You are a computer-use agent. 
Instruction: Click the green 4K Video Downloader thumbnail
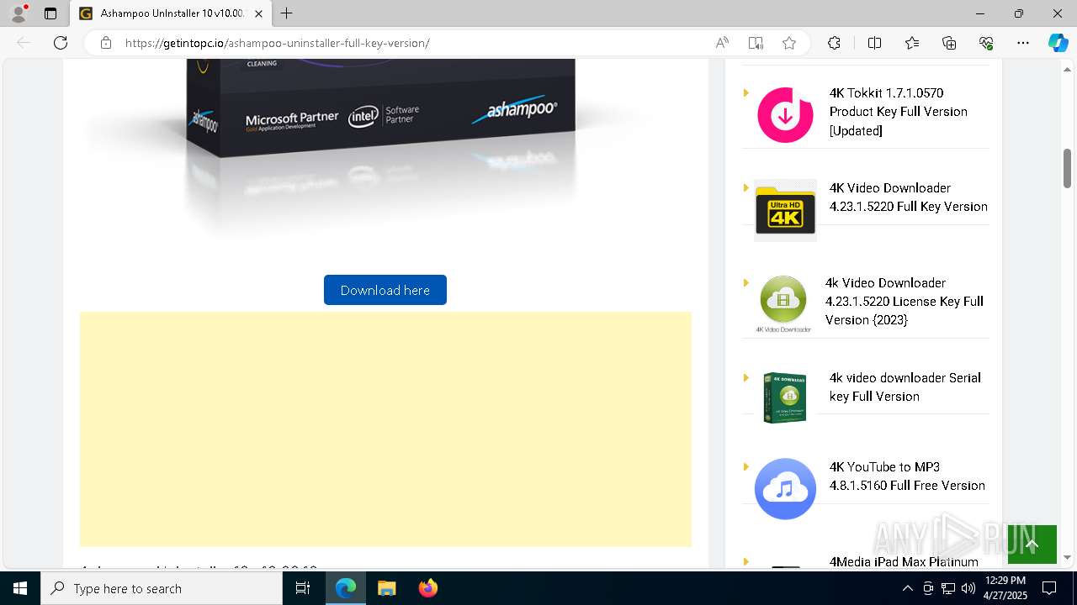click(783, 303)
